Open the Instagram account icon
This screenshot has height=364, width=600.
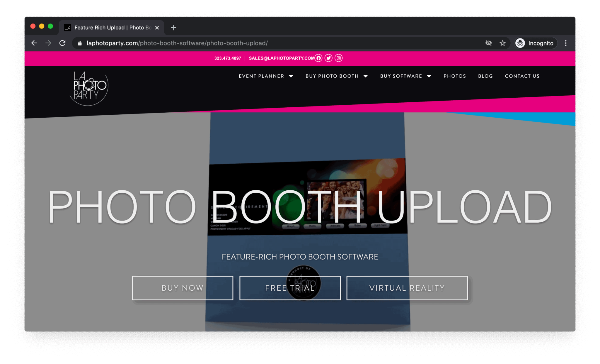tap(339, 58)
